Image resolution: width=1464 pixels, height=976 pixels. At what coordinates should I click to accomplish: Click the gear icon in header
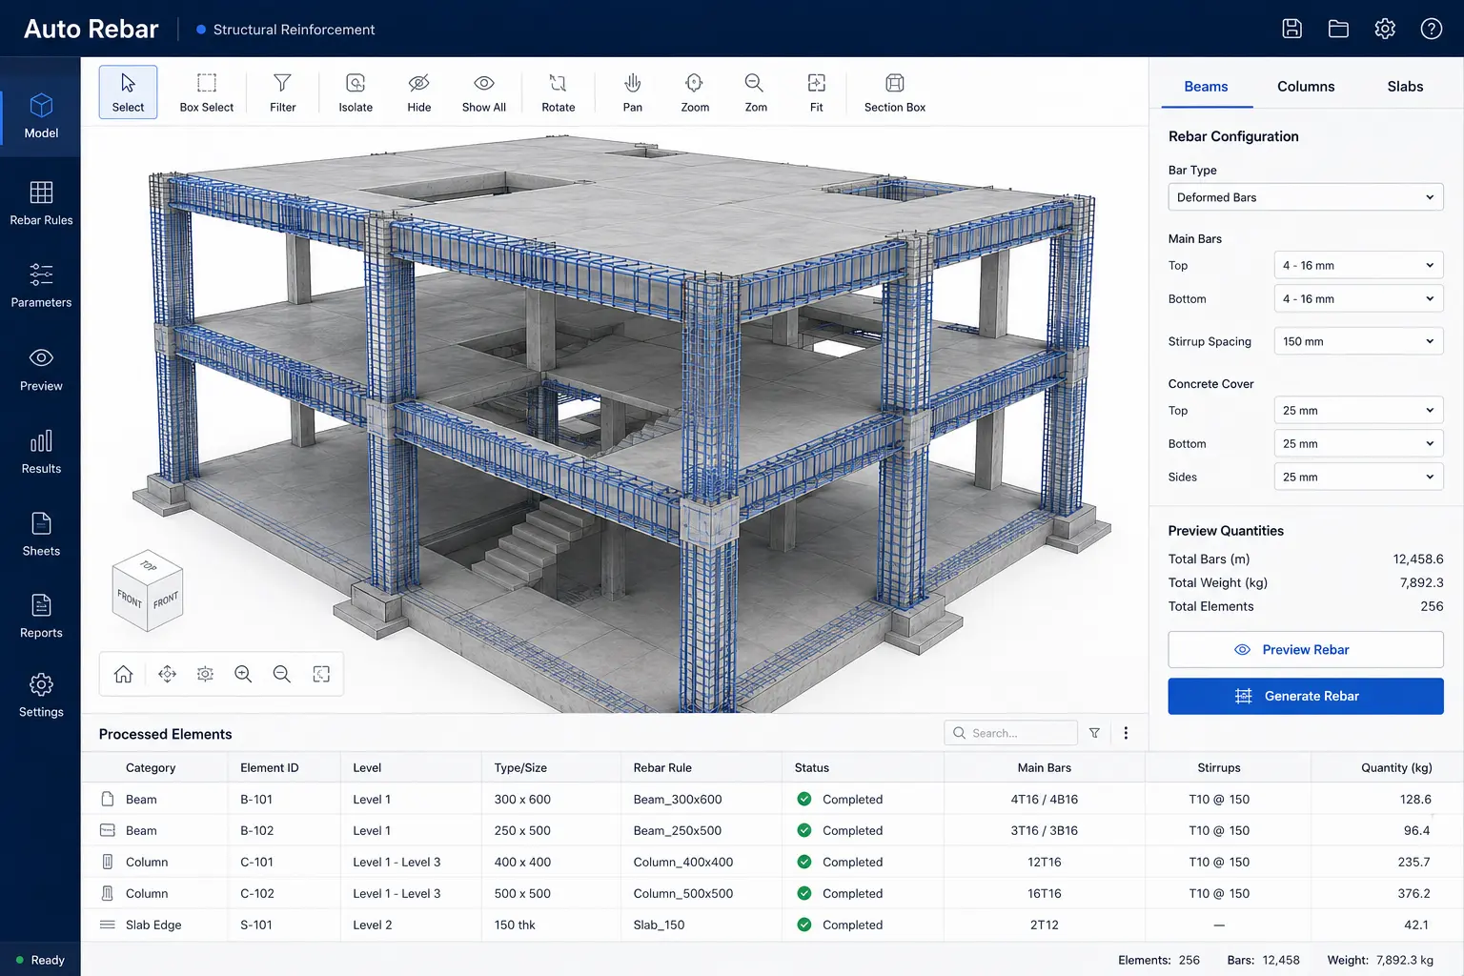click(x=1385, y=29)
